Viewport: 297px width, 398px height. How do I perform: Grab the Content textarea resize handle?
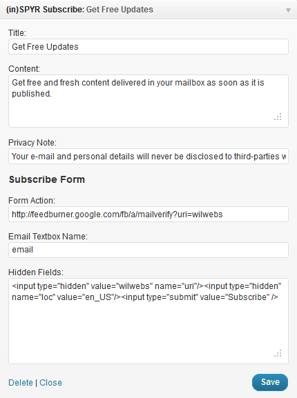[278, 117]
